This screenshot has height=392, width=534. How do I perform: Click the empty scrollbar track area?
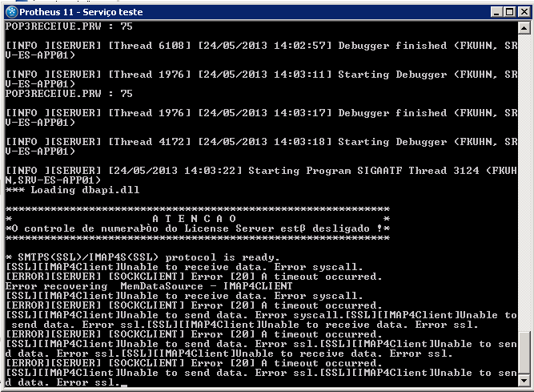coord(524,182)
